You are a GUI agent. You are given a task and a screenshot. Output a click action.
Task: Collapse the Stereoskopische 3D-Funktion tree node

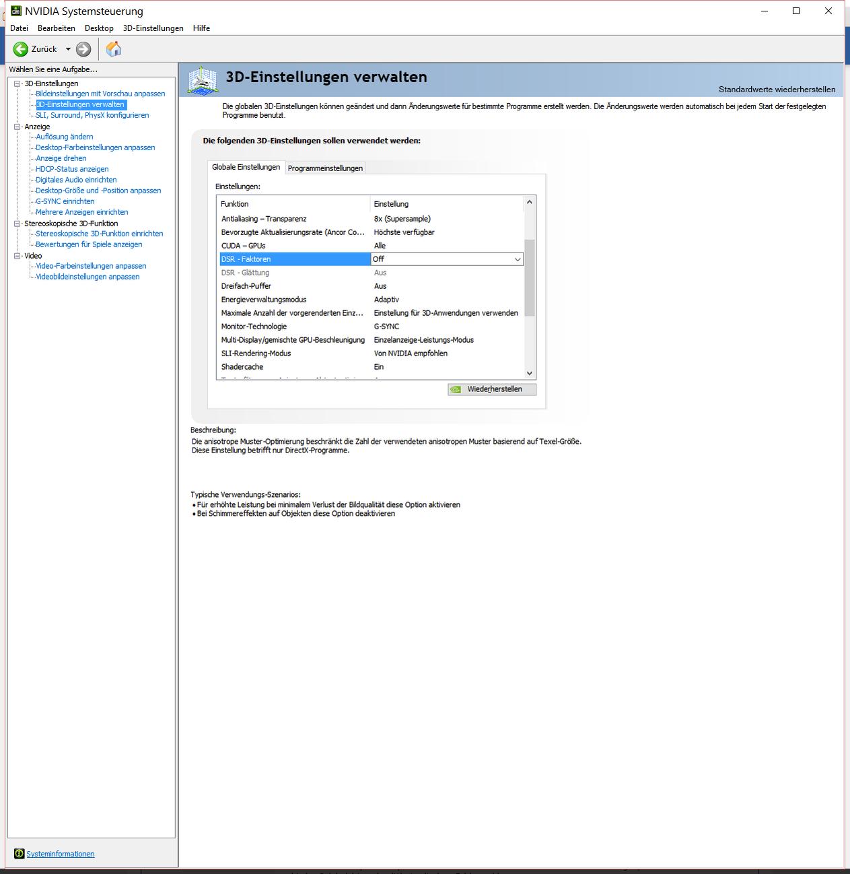[x=17, y=224]
